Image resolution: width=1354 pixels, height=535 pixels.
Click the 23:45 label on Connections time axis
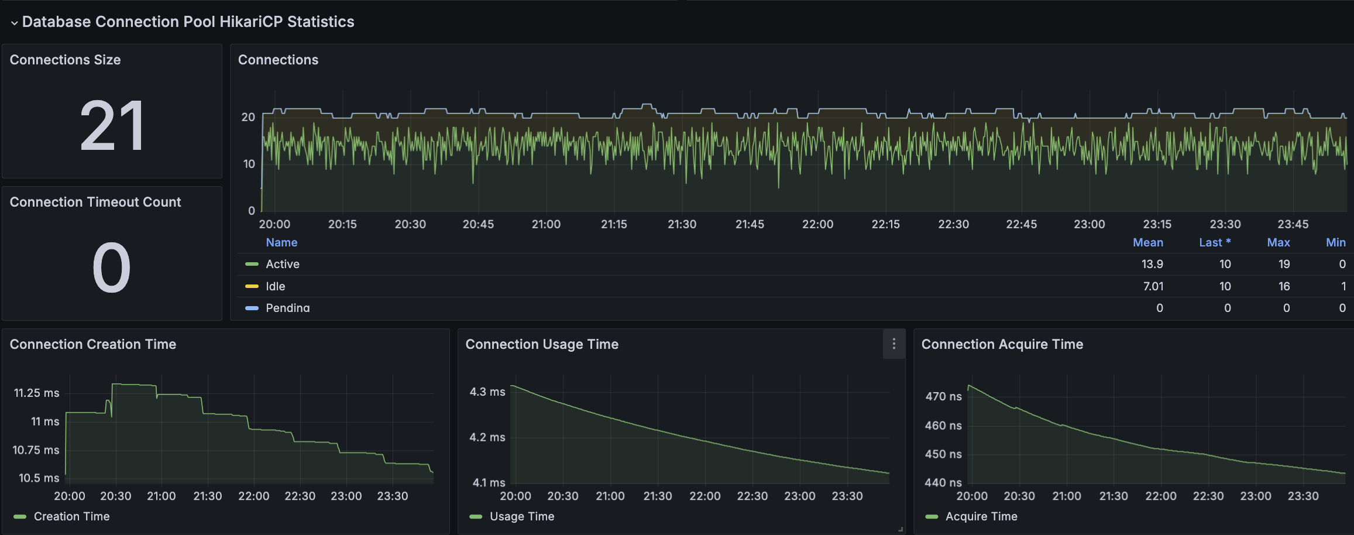coord(1293,224)
